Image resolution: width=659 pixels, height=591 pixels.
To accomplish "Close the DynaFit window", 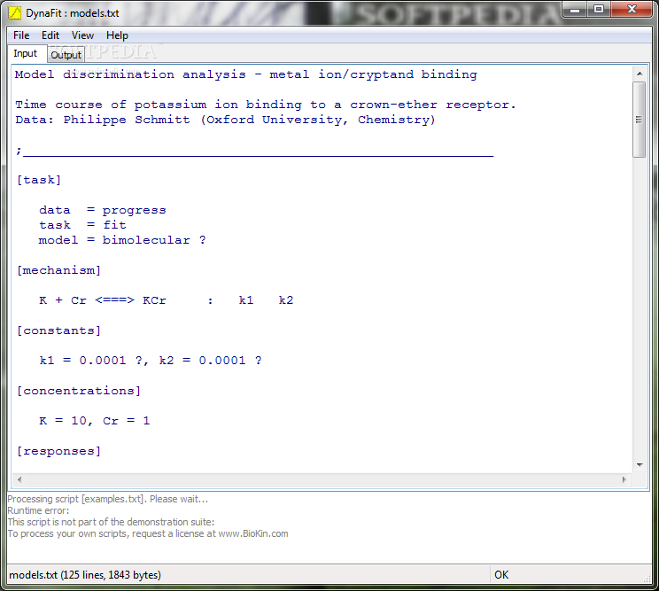I will click(632, 9).
